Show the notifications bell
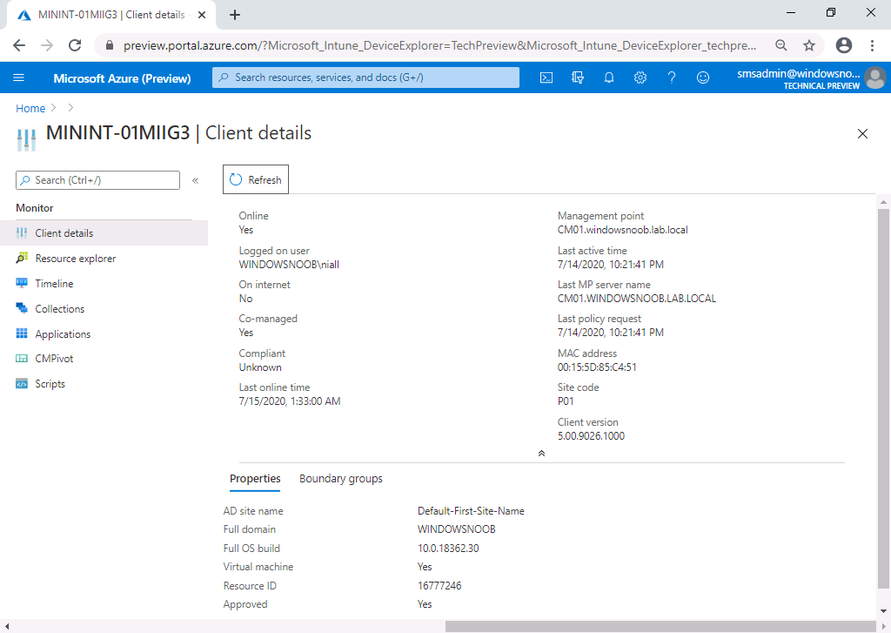Viewport: 891px width, 633px height. (608, 77)
